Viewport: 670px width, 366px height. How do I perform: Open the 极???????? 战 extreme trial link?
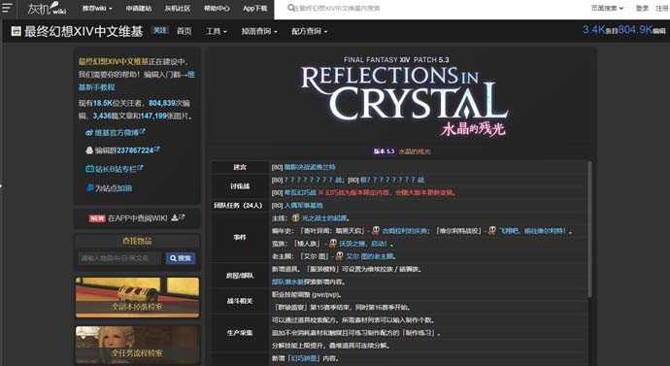[392, 180]
